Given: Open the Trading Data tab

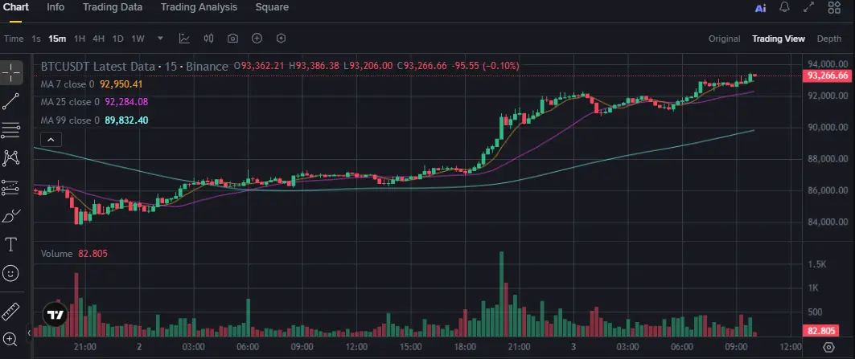Looking at the screenshot, I should tap(113, 7).
